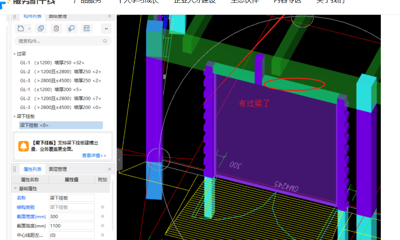This screenshot has width=400, height=240.
Task: Toggle the 截面宽度 additional checkbox
Action: [x=103, y=216]
